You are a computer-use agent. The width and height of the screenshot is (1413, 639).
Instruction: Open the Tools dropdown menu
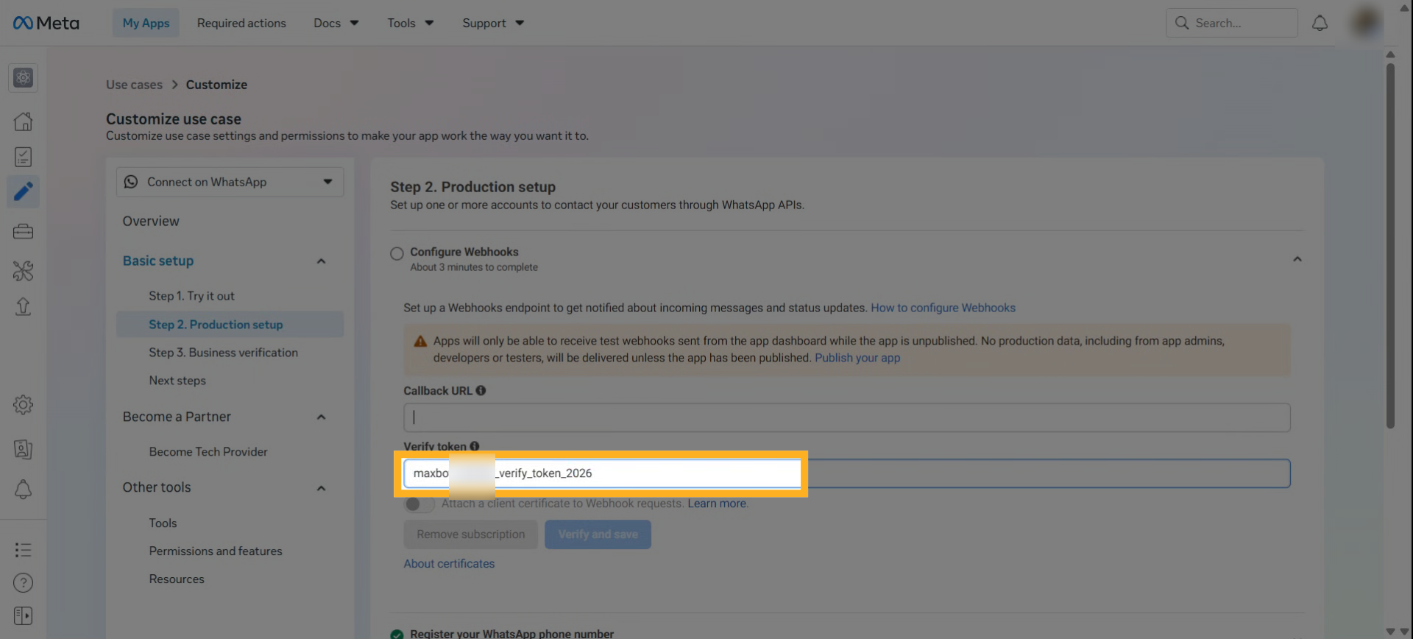point(411,23)
